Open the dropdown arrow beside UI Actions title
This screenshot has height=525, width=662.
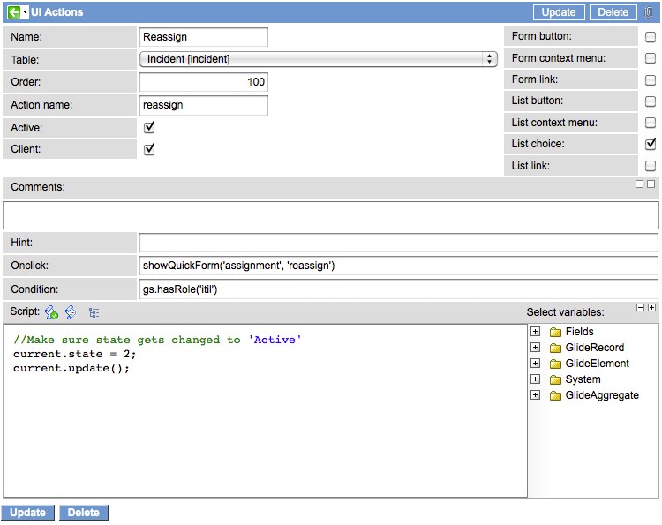pos(26,12)
